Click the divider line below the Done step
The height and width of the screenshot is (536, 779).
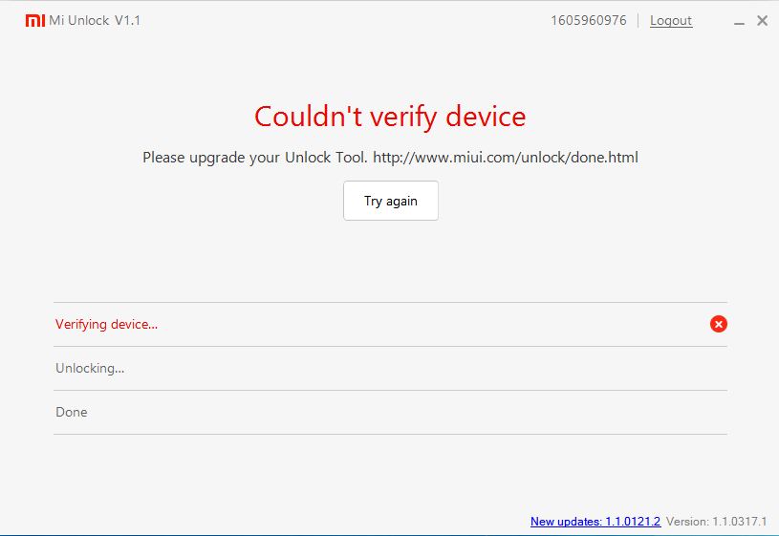(390, 435)
